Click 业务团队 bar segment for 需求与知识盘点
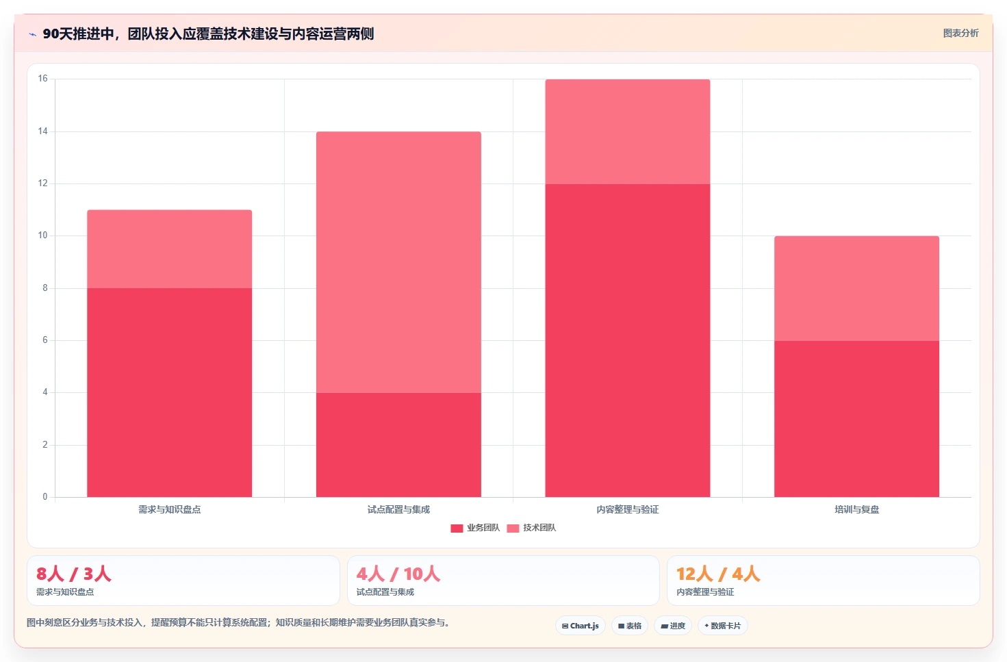1007x662 pixels. click(170, 392)
